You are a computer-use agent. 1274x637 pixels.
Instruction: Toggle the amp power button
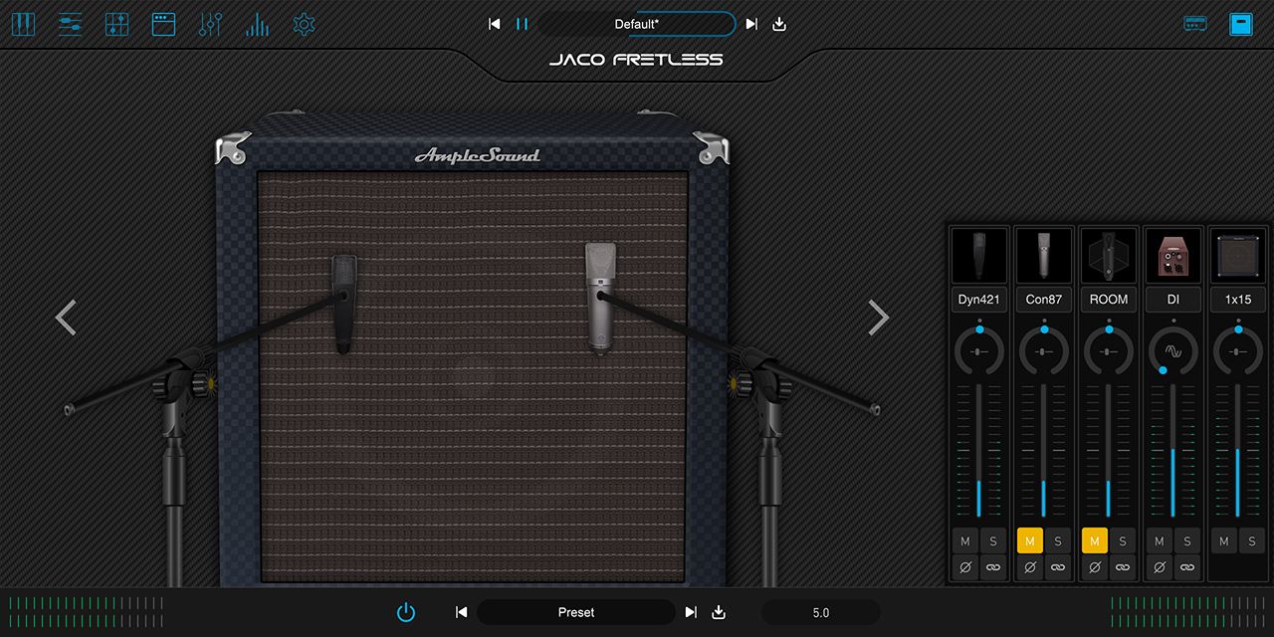point(406,612)
